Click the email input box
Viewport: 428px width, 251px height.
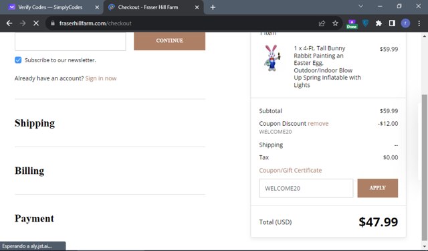tap(70, 41)
